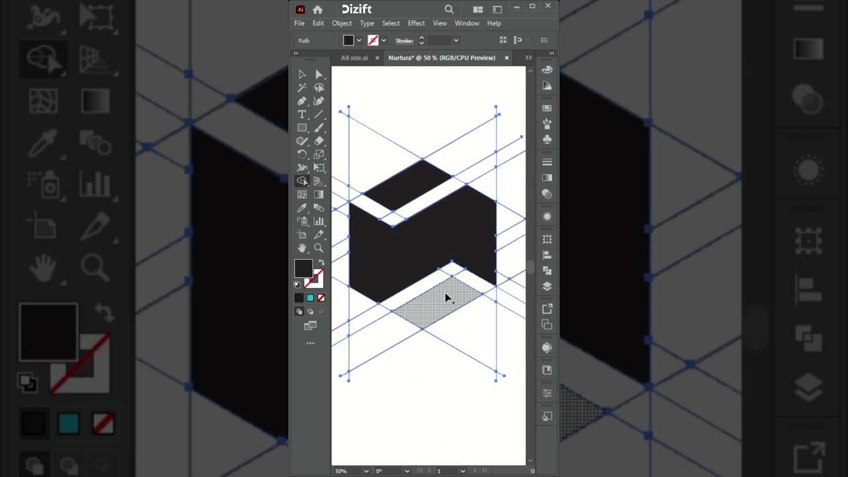848x477 pixels.
Task: Pick the Free Transform tool
Action: pos(319,168)
